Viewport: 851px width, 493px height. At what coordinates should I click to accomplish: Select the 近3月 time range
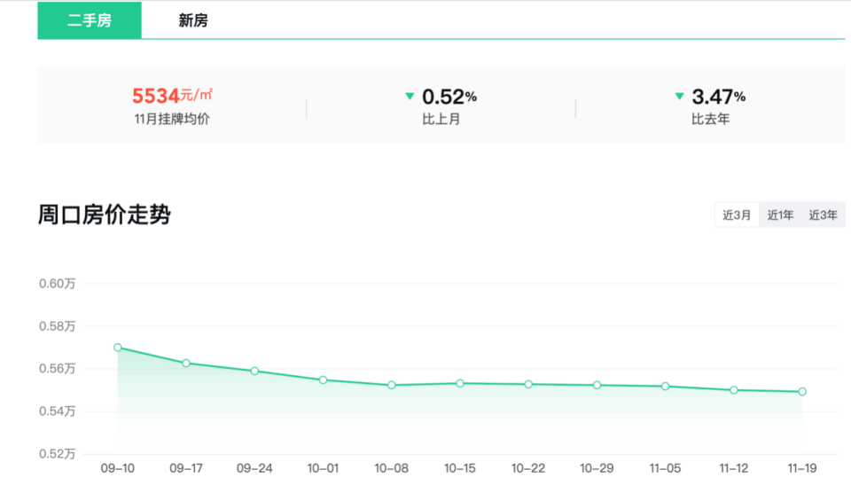pyautogui.click(x=737, y=215)
